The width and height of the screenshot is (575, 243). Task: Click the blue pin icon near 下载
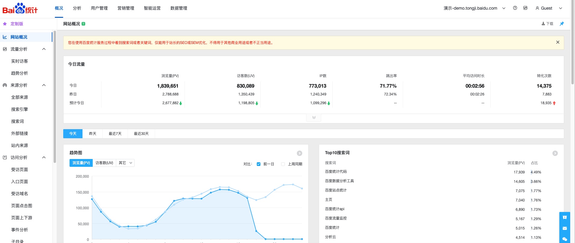(x=562, y=24)
